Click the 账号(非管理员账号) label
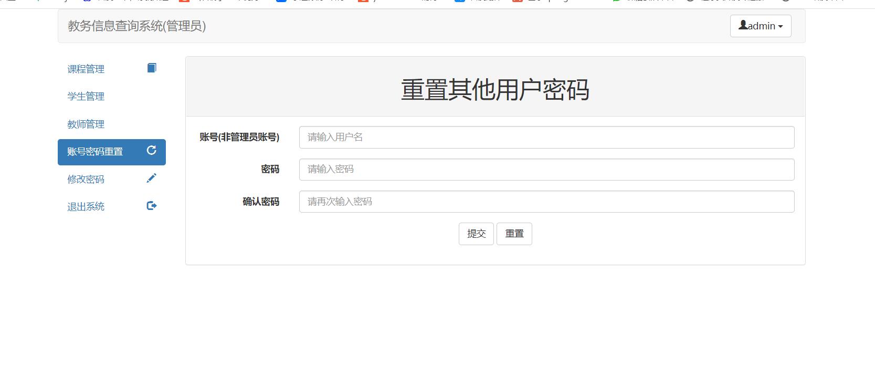Viewport: 875px width, 368px height. coord(239,137)
